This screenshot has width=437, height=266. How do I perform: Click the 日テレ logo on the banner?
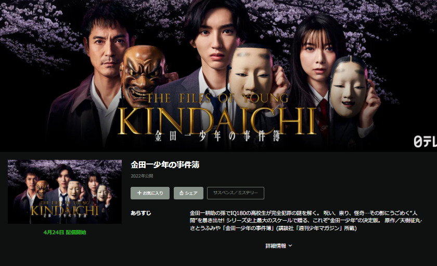pos(425,142)
